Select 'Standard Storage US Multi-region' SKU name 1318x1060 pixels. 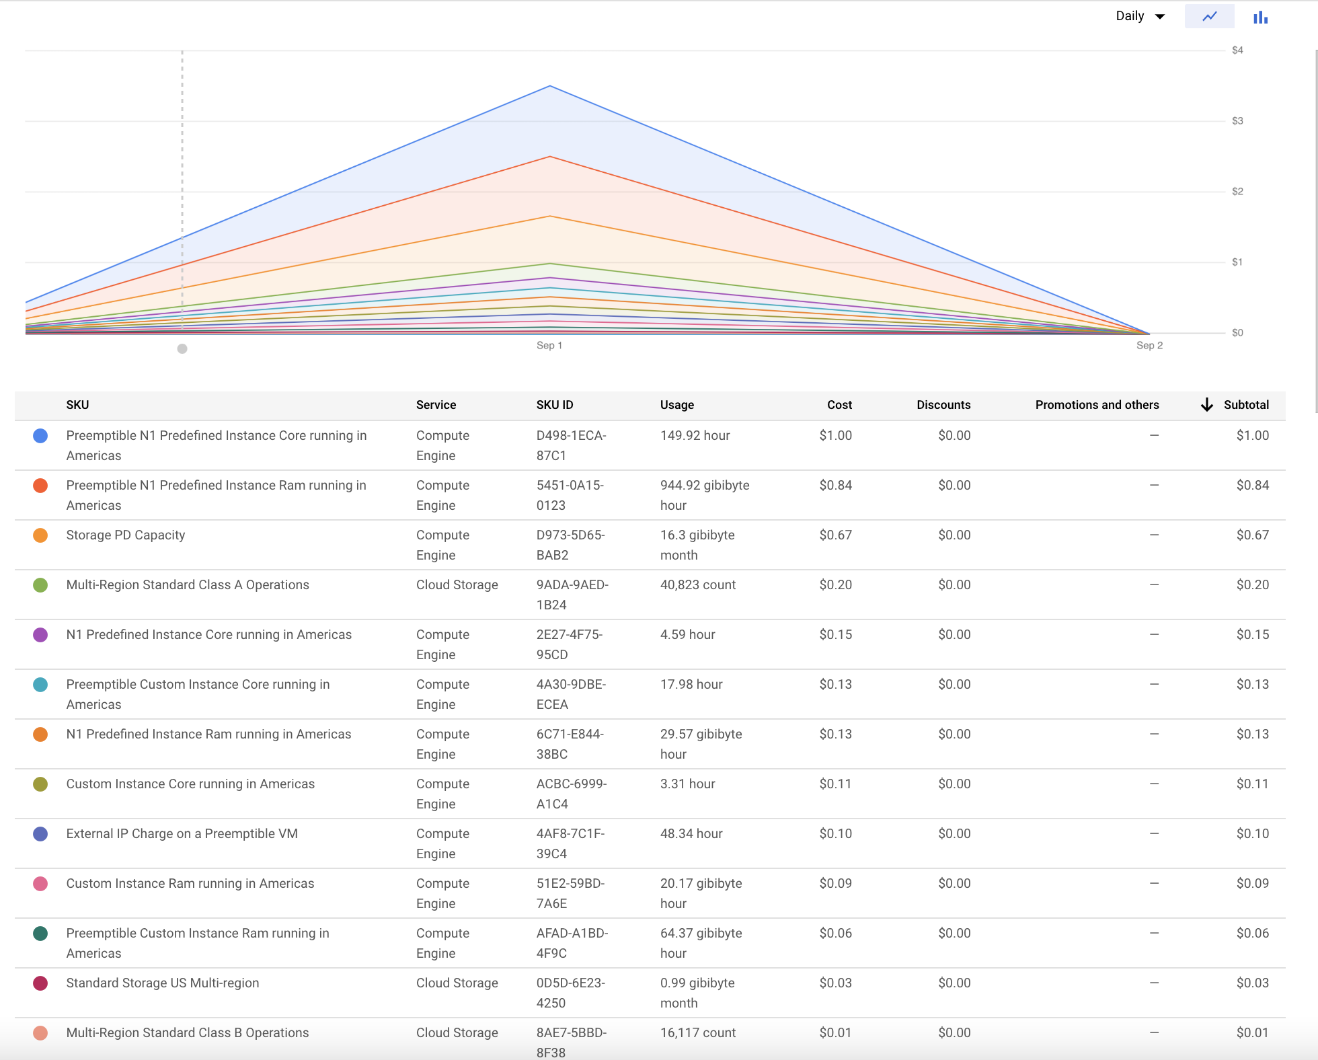pyautogui.click(x=163, y=983)
